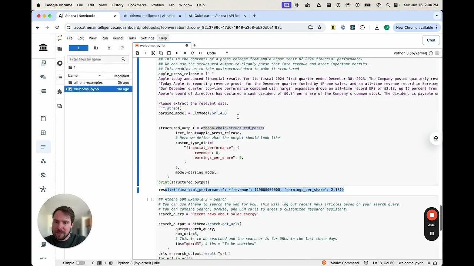The image size is (474, 266).
Task: Open a new launcher tab beside welcome.ipynb
Action: pyautogui.click(x=194, y=45)
